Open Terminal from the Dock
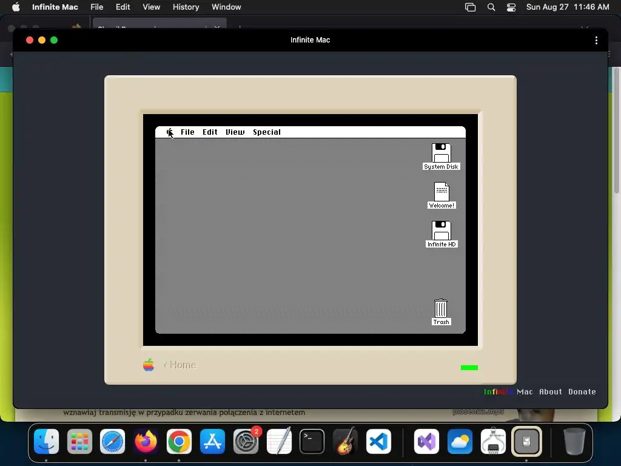This screenshot has height=466, width=621. tap(312, 441)
